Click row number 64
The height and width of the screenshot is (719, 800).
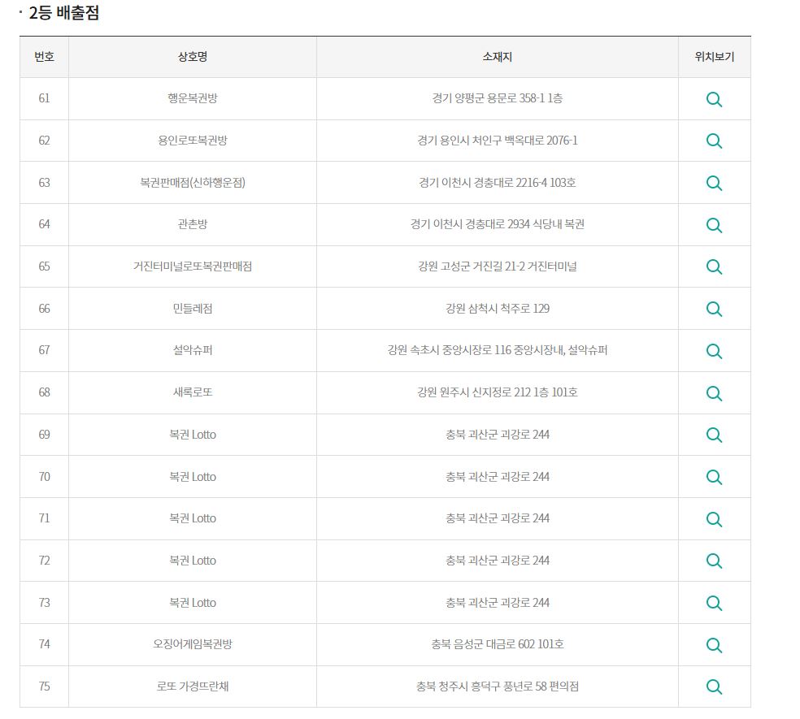pos(45,224)
